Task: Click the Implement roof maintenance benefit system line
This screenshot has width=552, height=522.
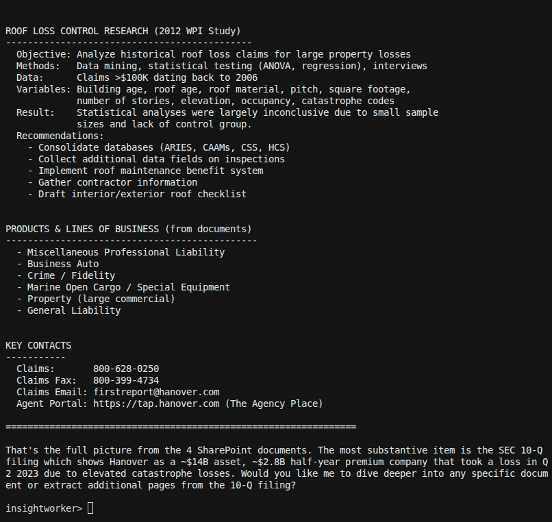Action: point(145,171)
